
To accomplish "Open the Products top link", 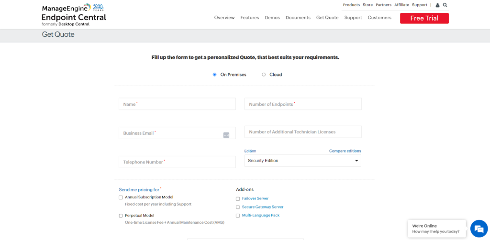I will 351,5.
